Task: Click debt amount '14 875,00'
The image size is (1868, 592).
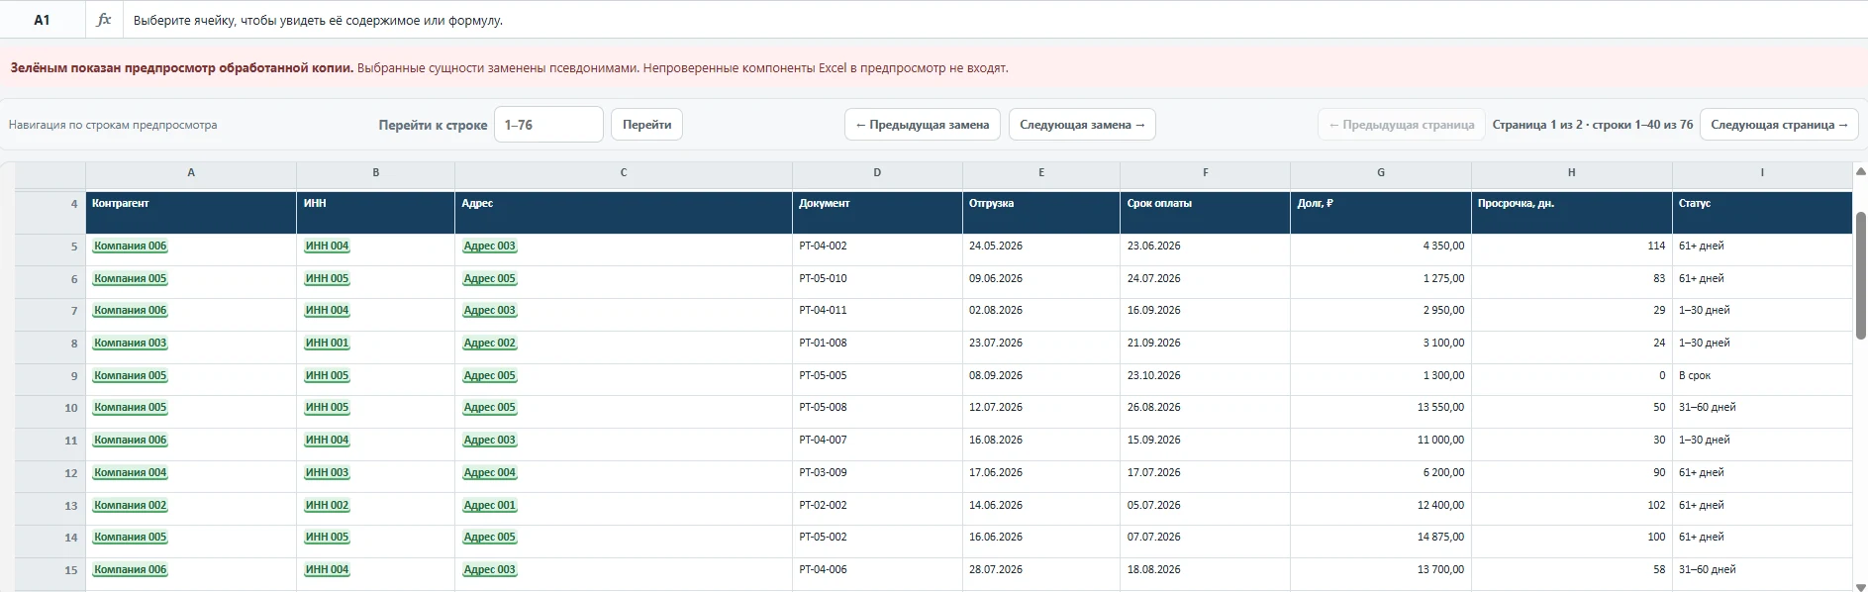Action: tap(1440, 538)
